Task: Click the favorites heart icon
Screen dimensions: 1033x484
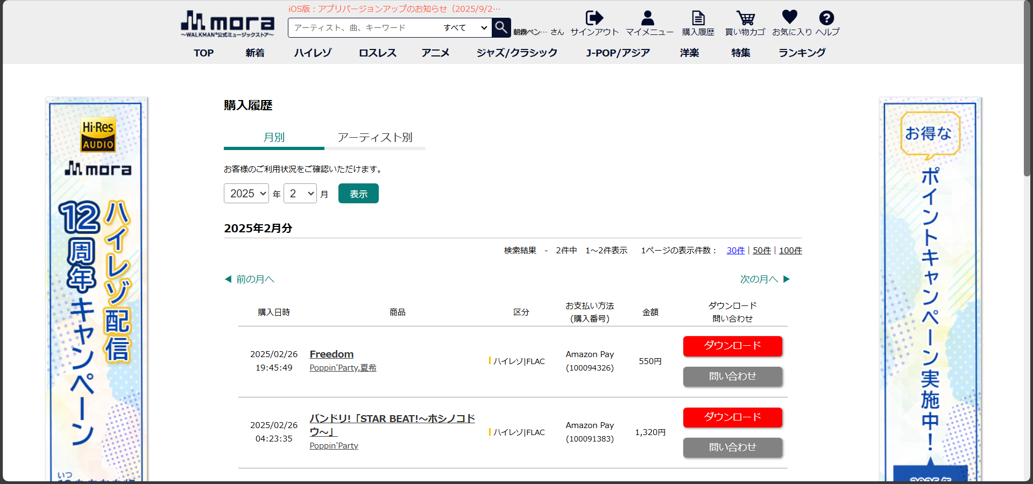Action: (x=789, y=17)
